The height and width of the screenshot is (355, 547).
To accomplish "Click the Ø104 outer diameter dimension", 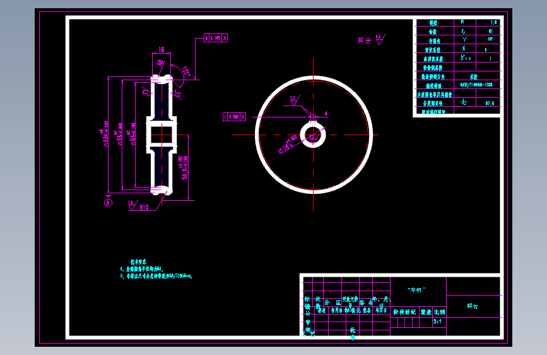I will (x=103, y=134).
